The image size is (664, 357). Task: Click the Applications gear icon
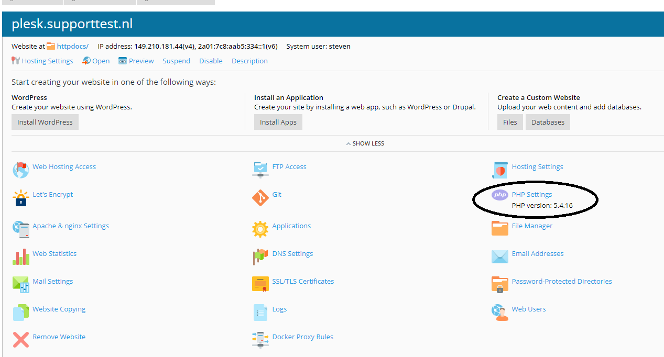tap(260, 229)
